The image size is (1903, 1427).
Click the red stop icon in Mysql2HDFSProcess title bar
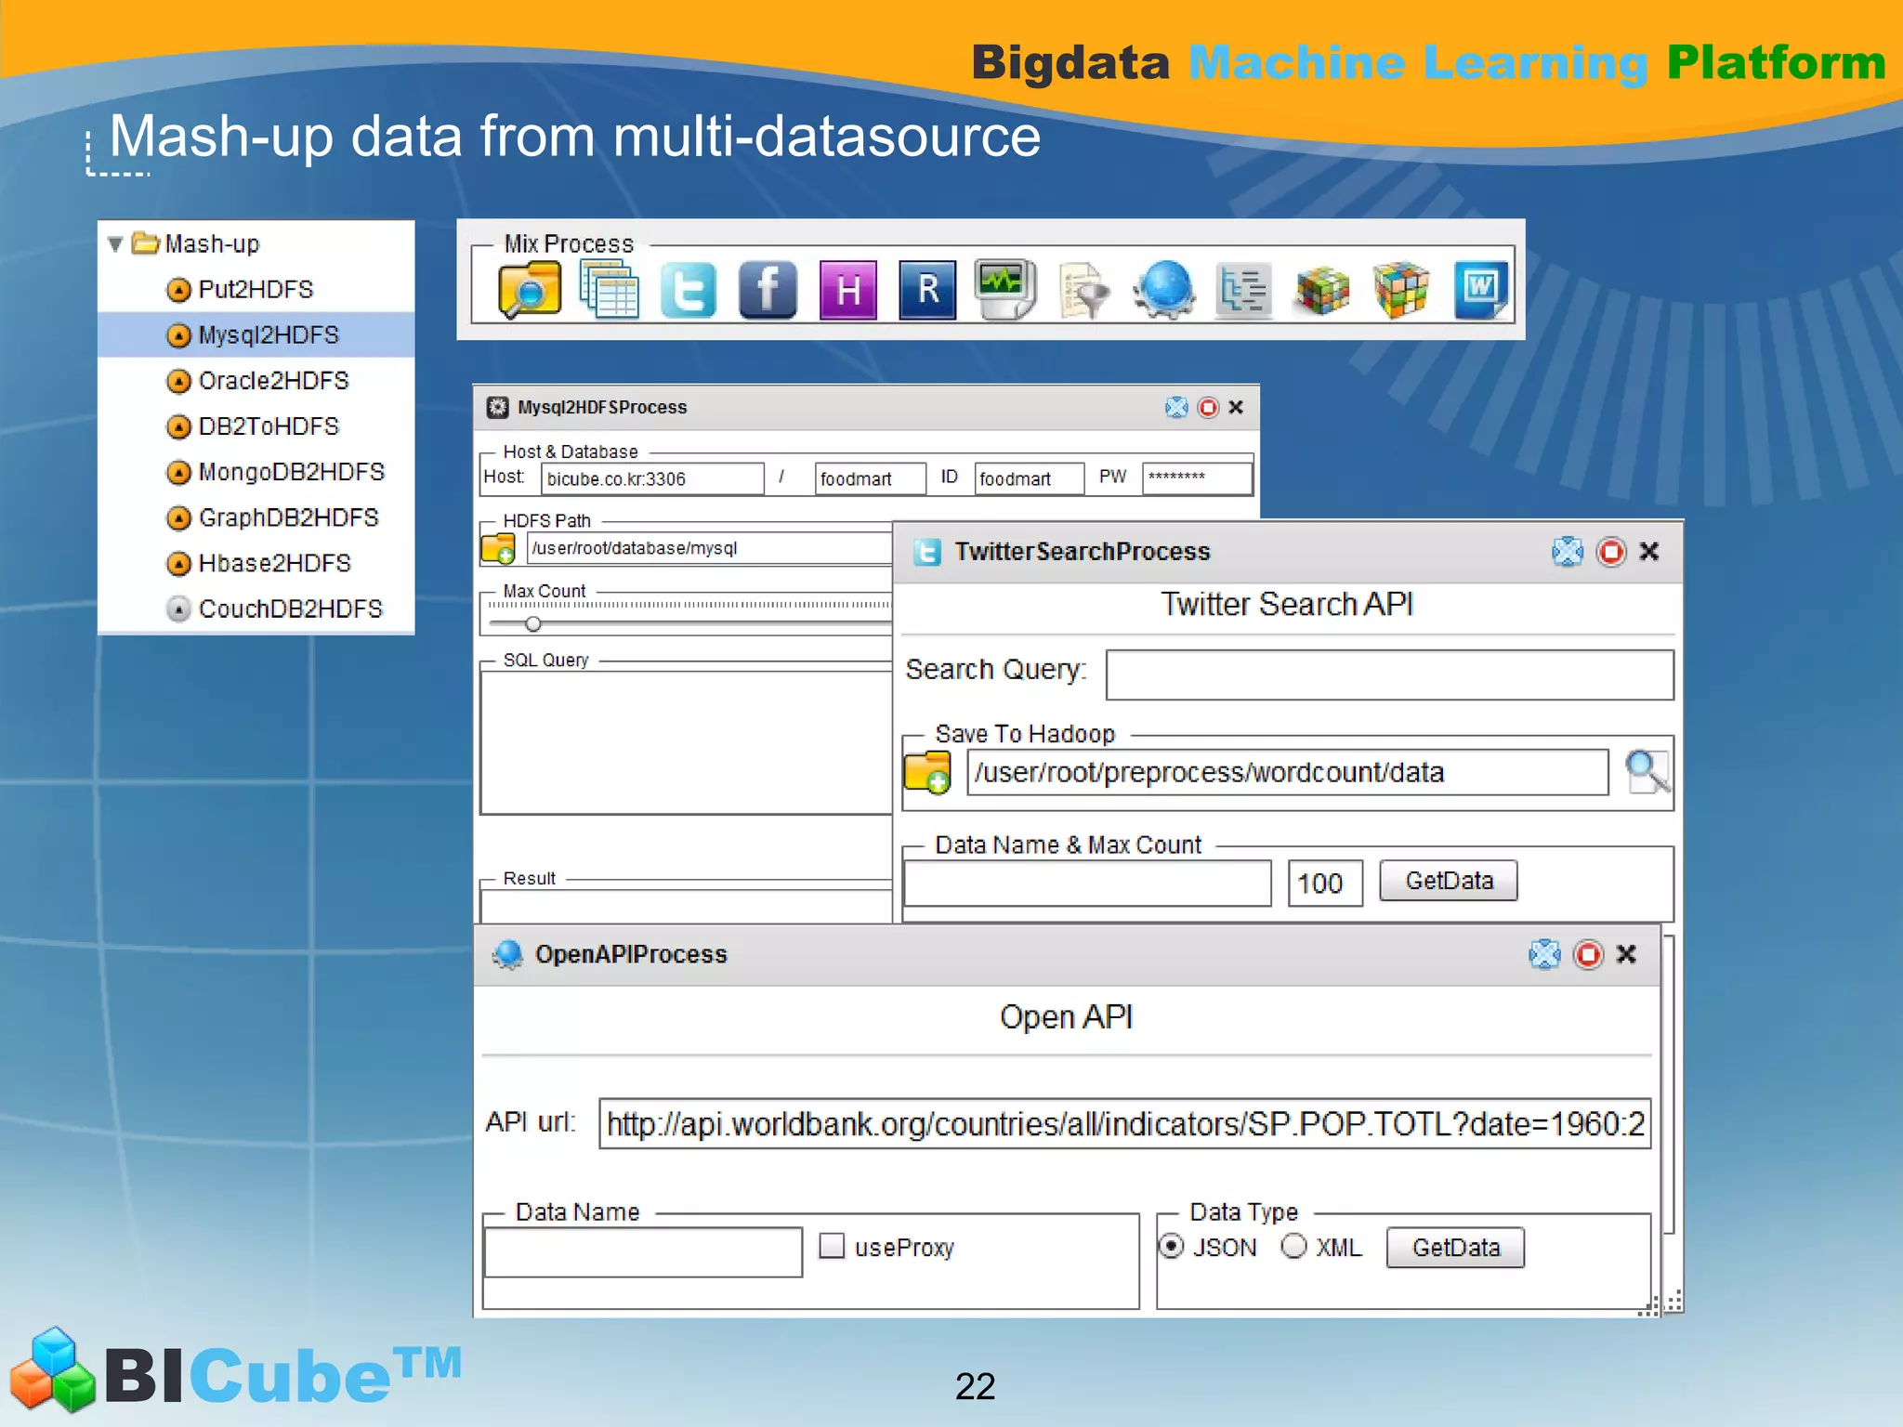click(x=1208, y=407)
